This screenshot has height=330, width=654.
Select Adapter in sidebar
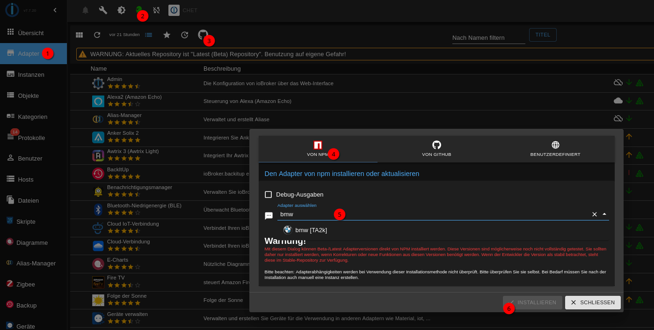33,53
